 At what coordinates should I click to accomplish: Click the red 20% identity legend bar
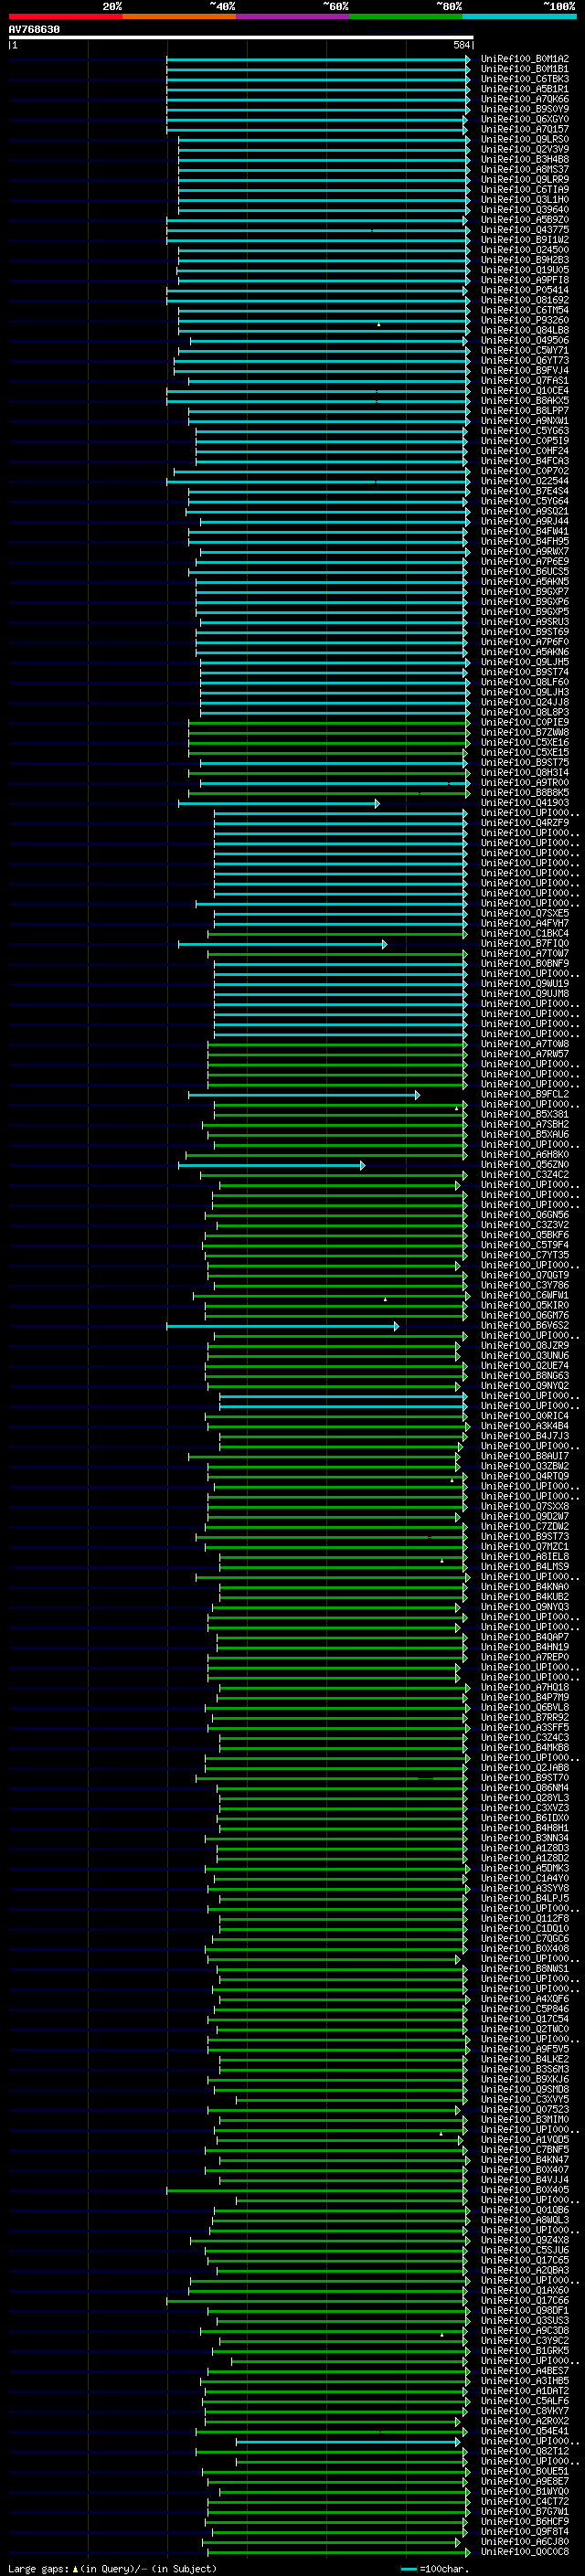[x=65, y=17]
